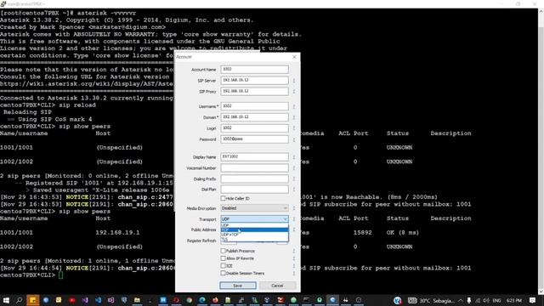Click the terminal window vertical scrollbar
Image resolution: width=544 pixels, height=306 pixels.
click(541, 151)
